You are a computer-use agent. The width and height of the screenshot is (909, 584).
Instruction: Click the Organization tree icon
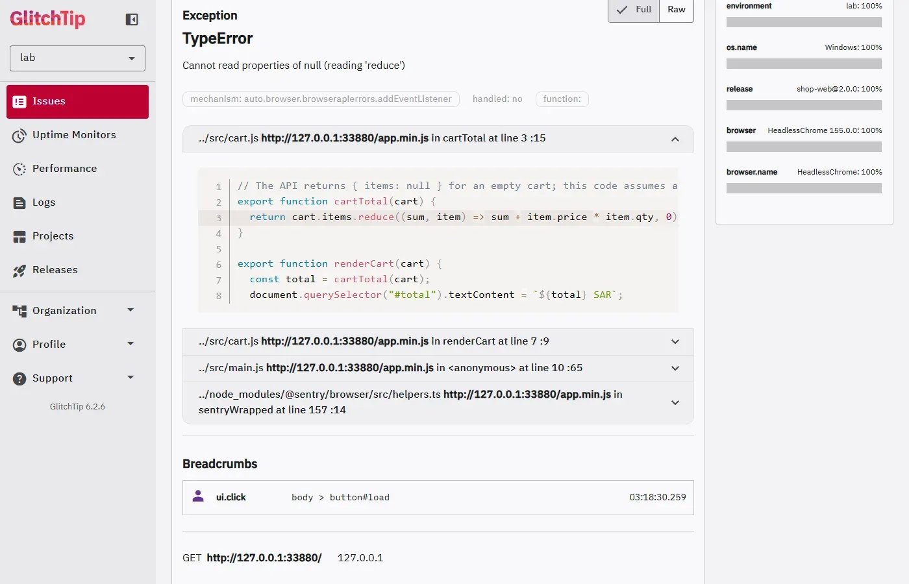(x=19, y=311)
